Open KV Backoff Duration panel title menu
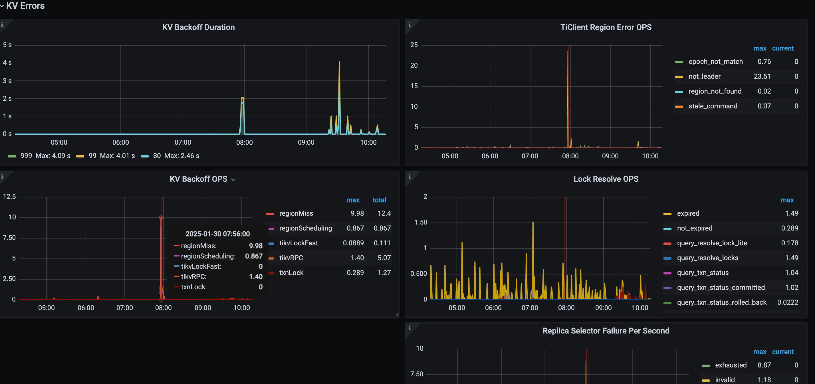815x384 pixels. tap(198, 27)
